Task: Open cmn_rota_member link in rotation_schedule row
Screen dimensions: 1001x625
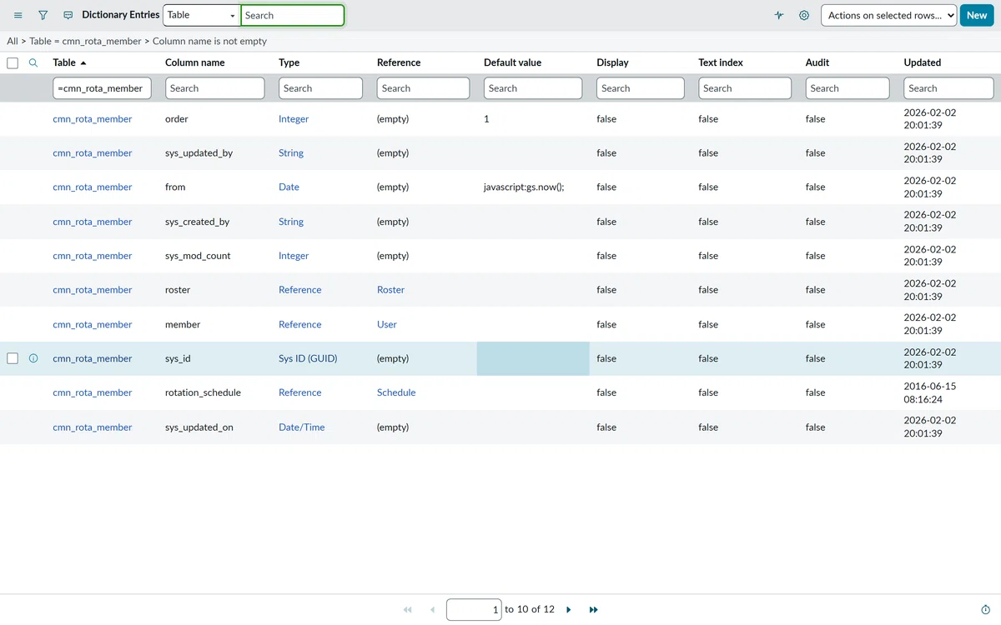Action: [x=93, y=392]
